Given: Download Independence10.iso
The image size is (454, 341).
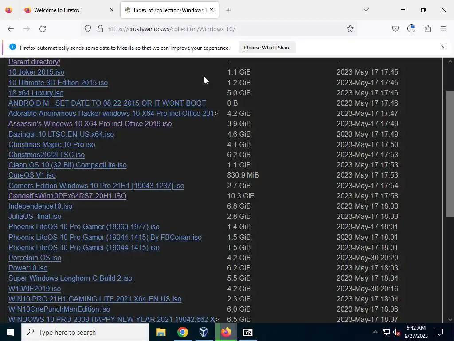Looking at the screenshot, I should coord(40,206).
